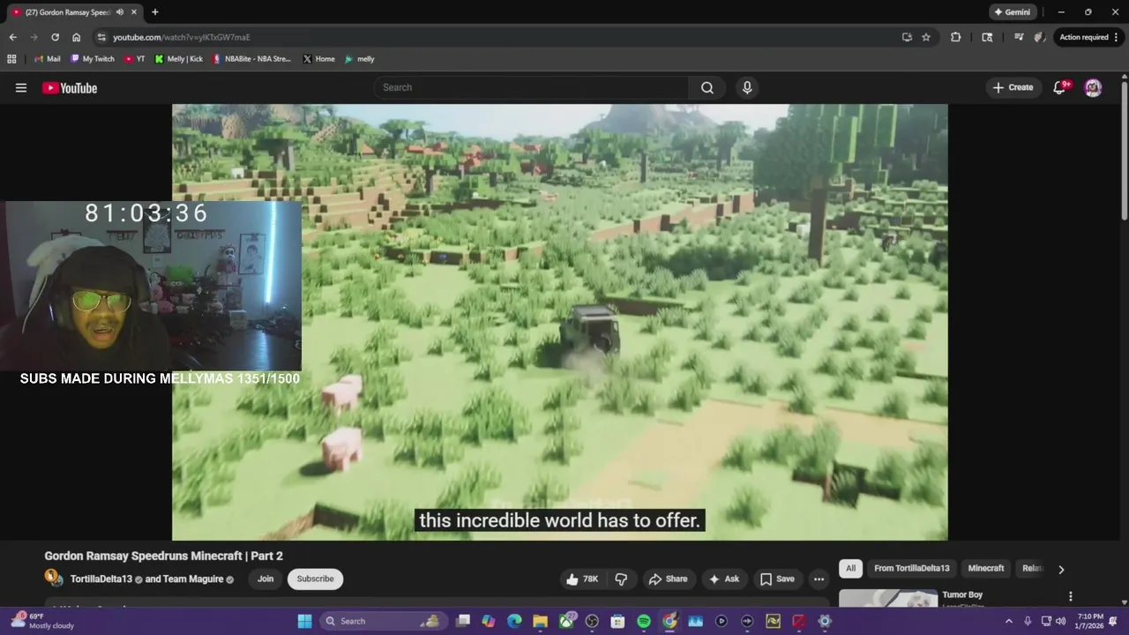Open Xbox app from the taskbar
The width and height of the screenshot is (1129, 635).
pyautogui.click(x=566, y=621)
